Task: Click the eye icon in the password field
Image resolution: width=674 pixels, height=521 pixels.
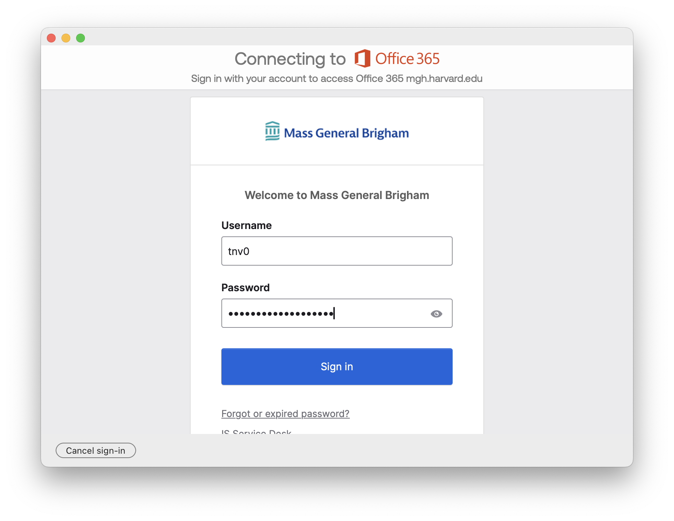Action: [437, 314]
